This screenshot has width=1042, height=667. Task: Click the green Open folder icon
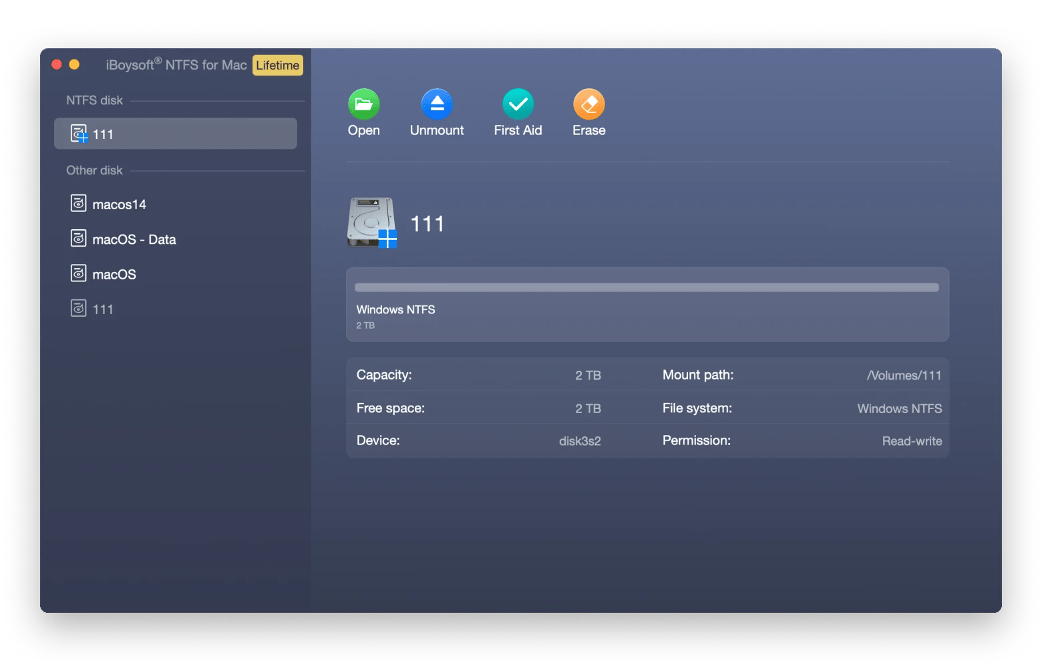[363, 104]
